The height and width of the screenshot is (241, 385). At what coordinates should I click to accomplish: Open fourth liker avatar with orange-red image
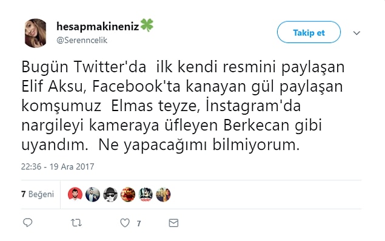click(128, 194)
